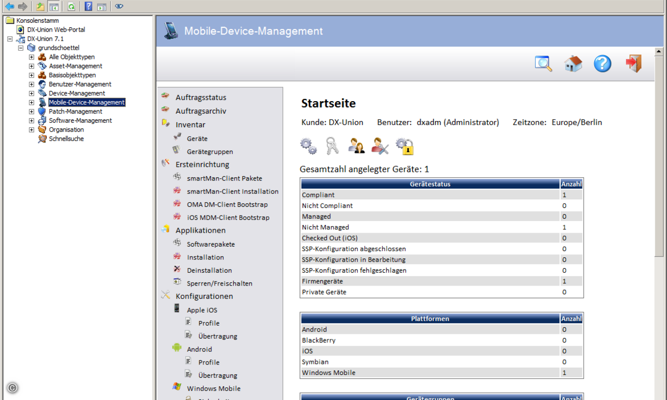Open Installation under Applikationen
Screen dimensions: 667x400
coord(205,257)
